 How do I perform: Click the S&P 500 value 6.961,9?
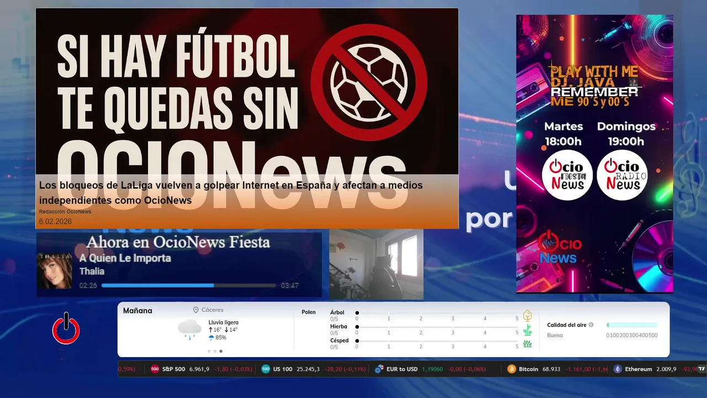[x=199, y=369]
